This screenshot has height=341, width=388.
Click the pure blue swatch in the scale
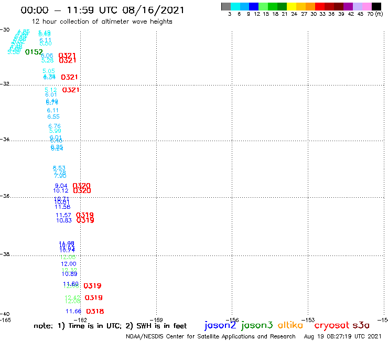coord(254,6)
